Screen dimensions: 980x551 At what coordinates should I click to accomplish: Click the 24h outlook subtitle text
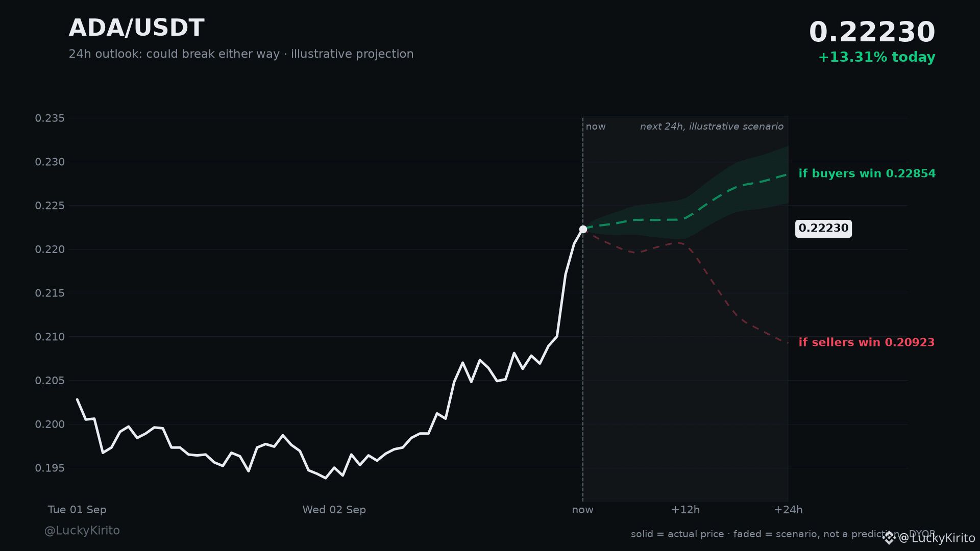(241, 54)
